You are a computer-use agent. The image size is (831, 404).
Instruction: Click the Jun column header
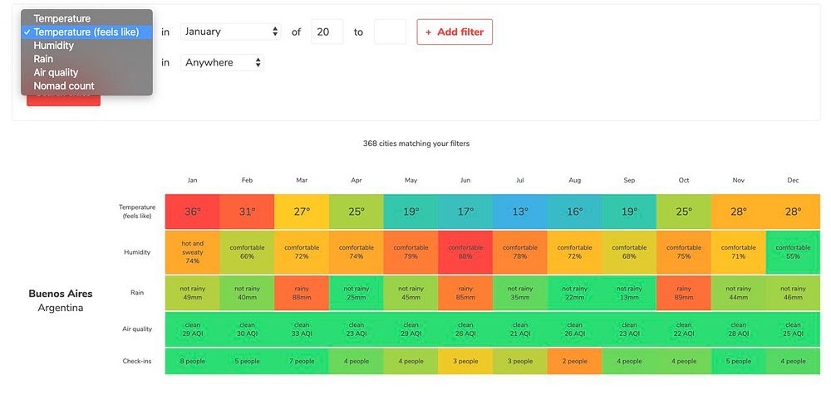pos(465,180)
